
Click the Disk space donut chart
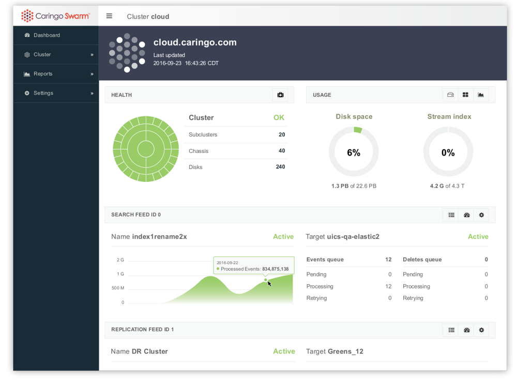(354, 151)
